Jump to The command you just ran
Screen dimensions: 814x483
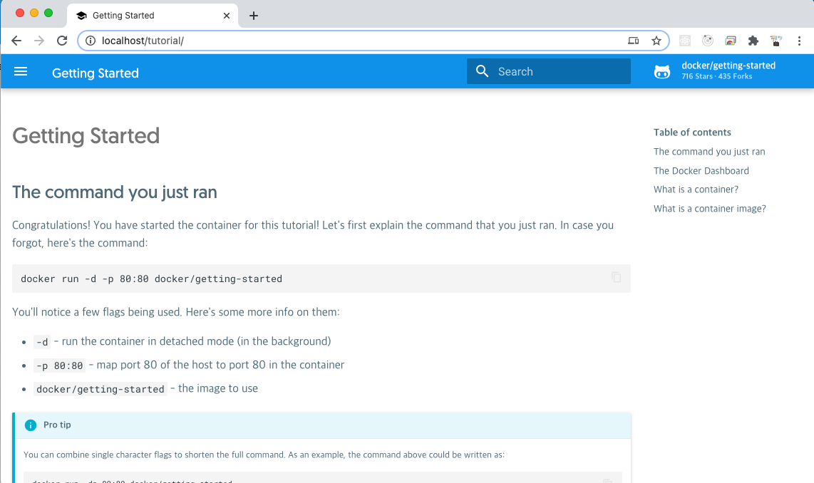click(x=709, y=152)
